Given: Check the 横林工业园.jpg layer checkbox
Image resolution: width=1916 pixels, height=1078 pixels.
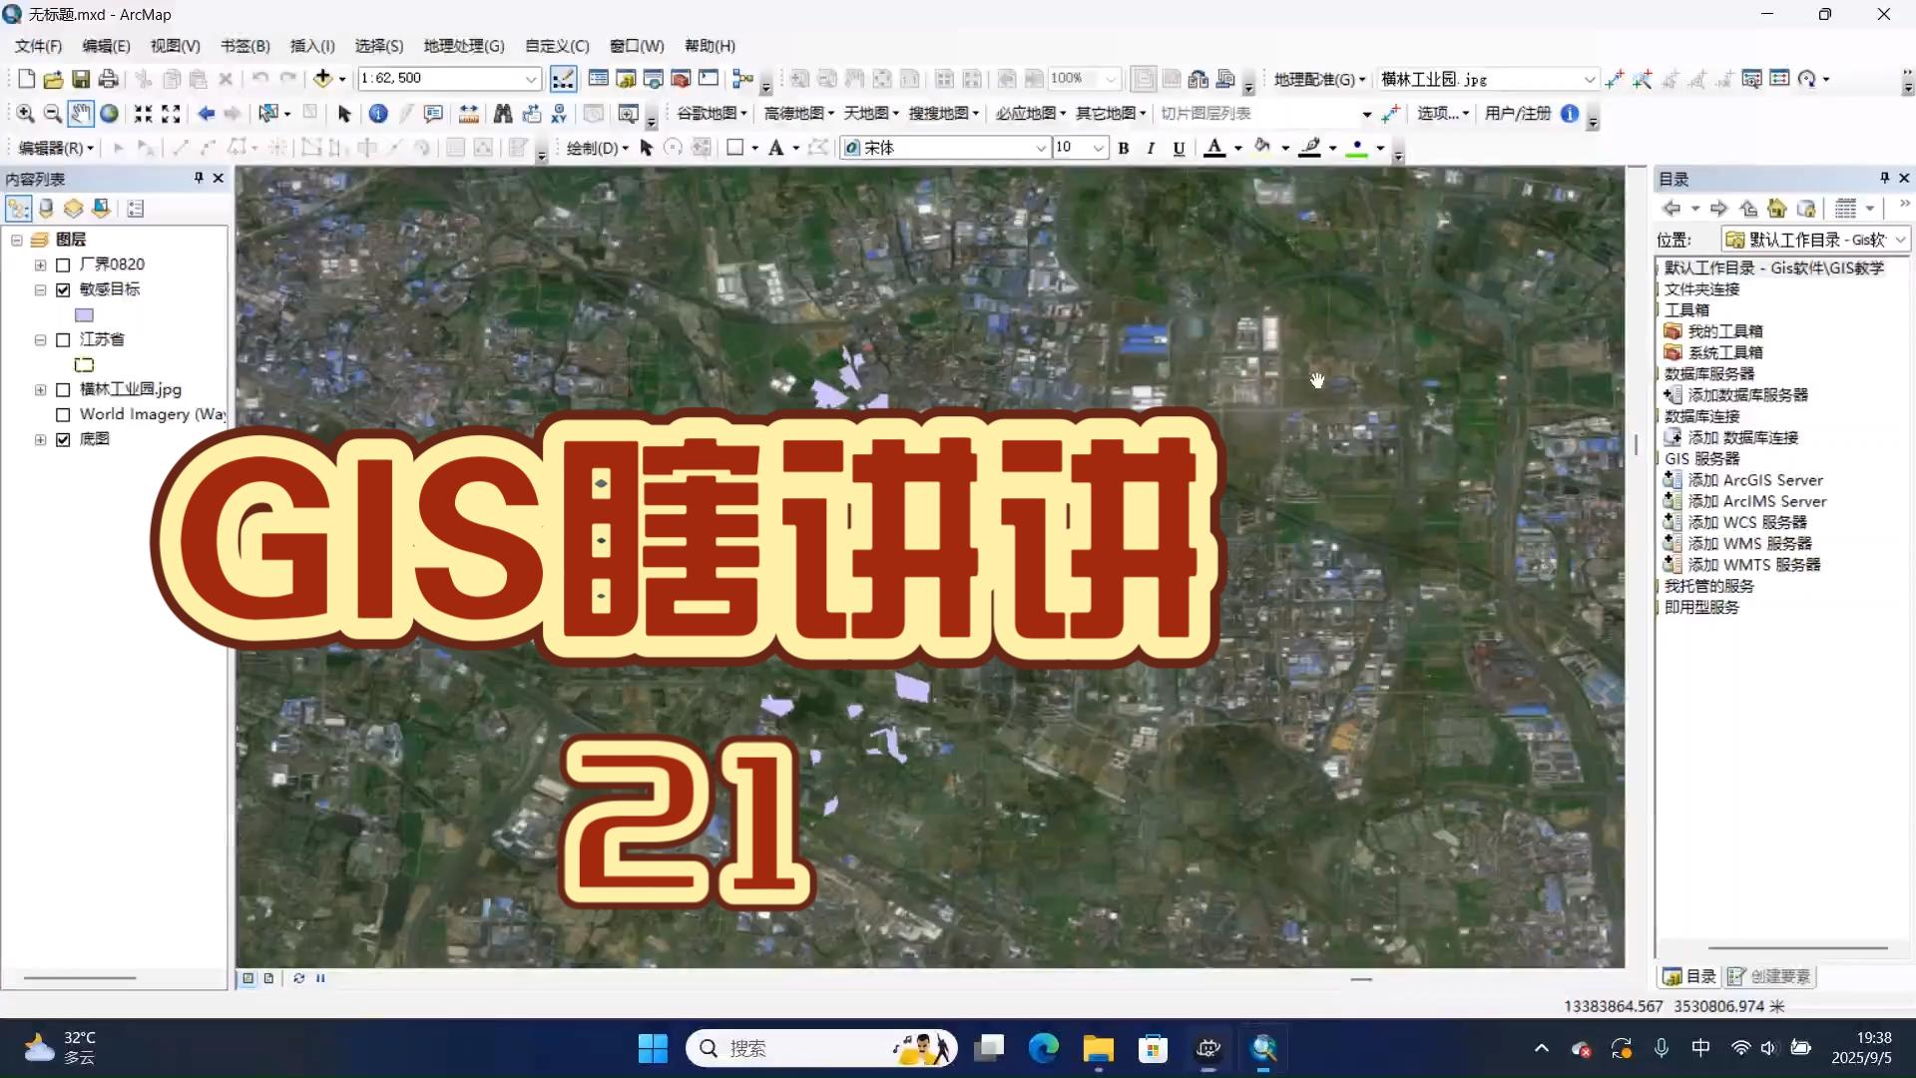Looking at the screenshot, I should click(63, 389).
